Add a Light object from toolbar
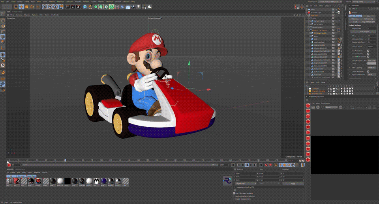 click(139, 7)
